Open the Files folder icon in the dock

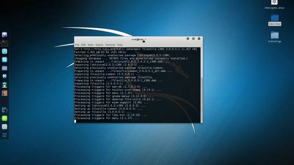pos(5,68)
